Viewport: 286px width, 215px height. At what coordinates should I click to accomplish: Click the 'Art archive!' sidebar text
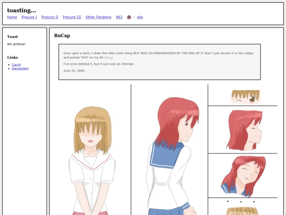[x=16, y=44]
